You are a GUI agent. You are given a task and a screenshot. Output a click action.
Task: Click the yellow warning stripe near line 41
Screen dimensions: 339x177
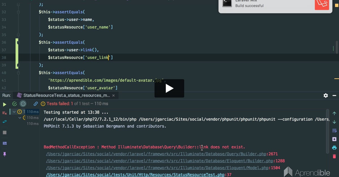(336, 79)
